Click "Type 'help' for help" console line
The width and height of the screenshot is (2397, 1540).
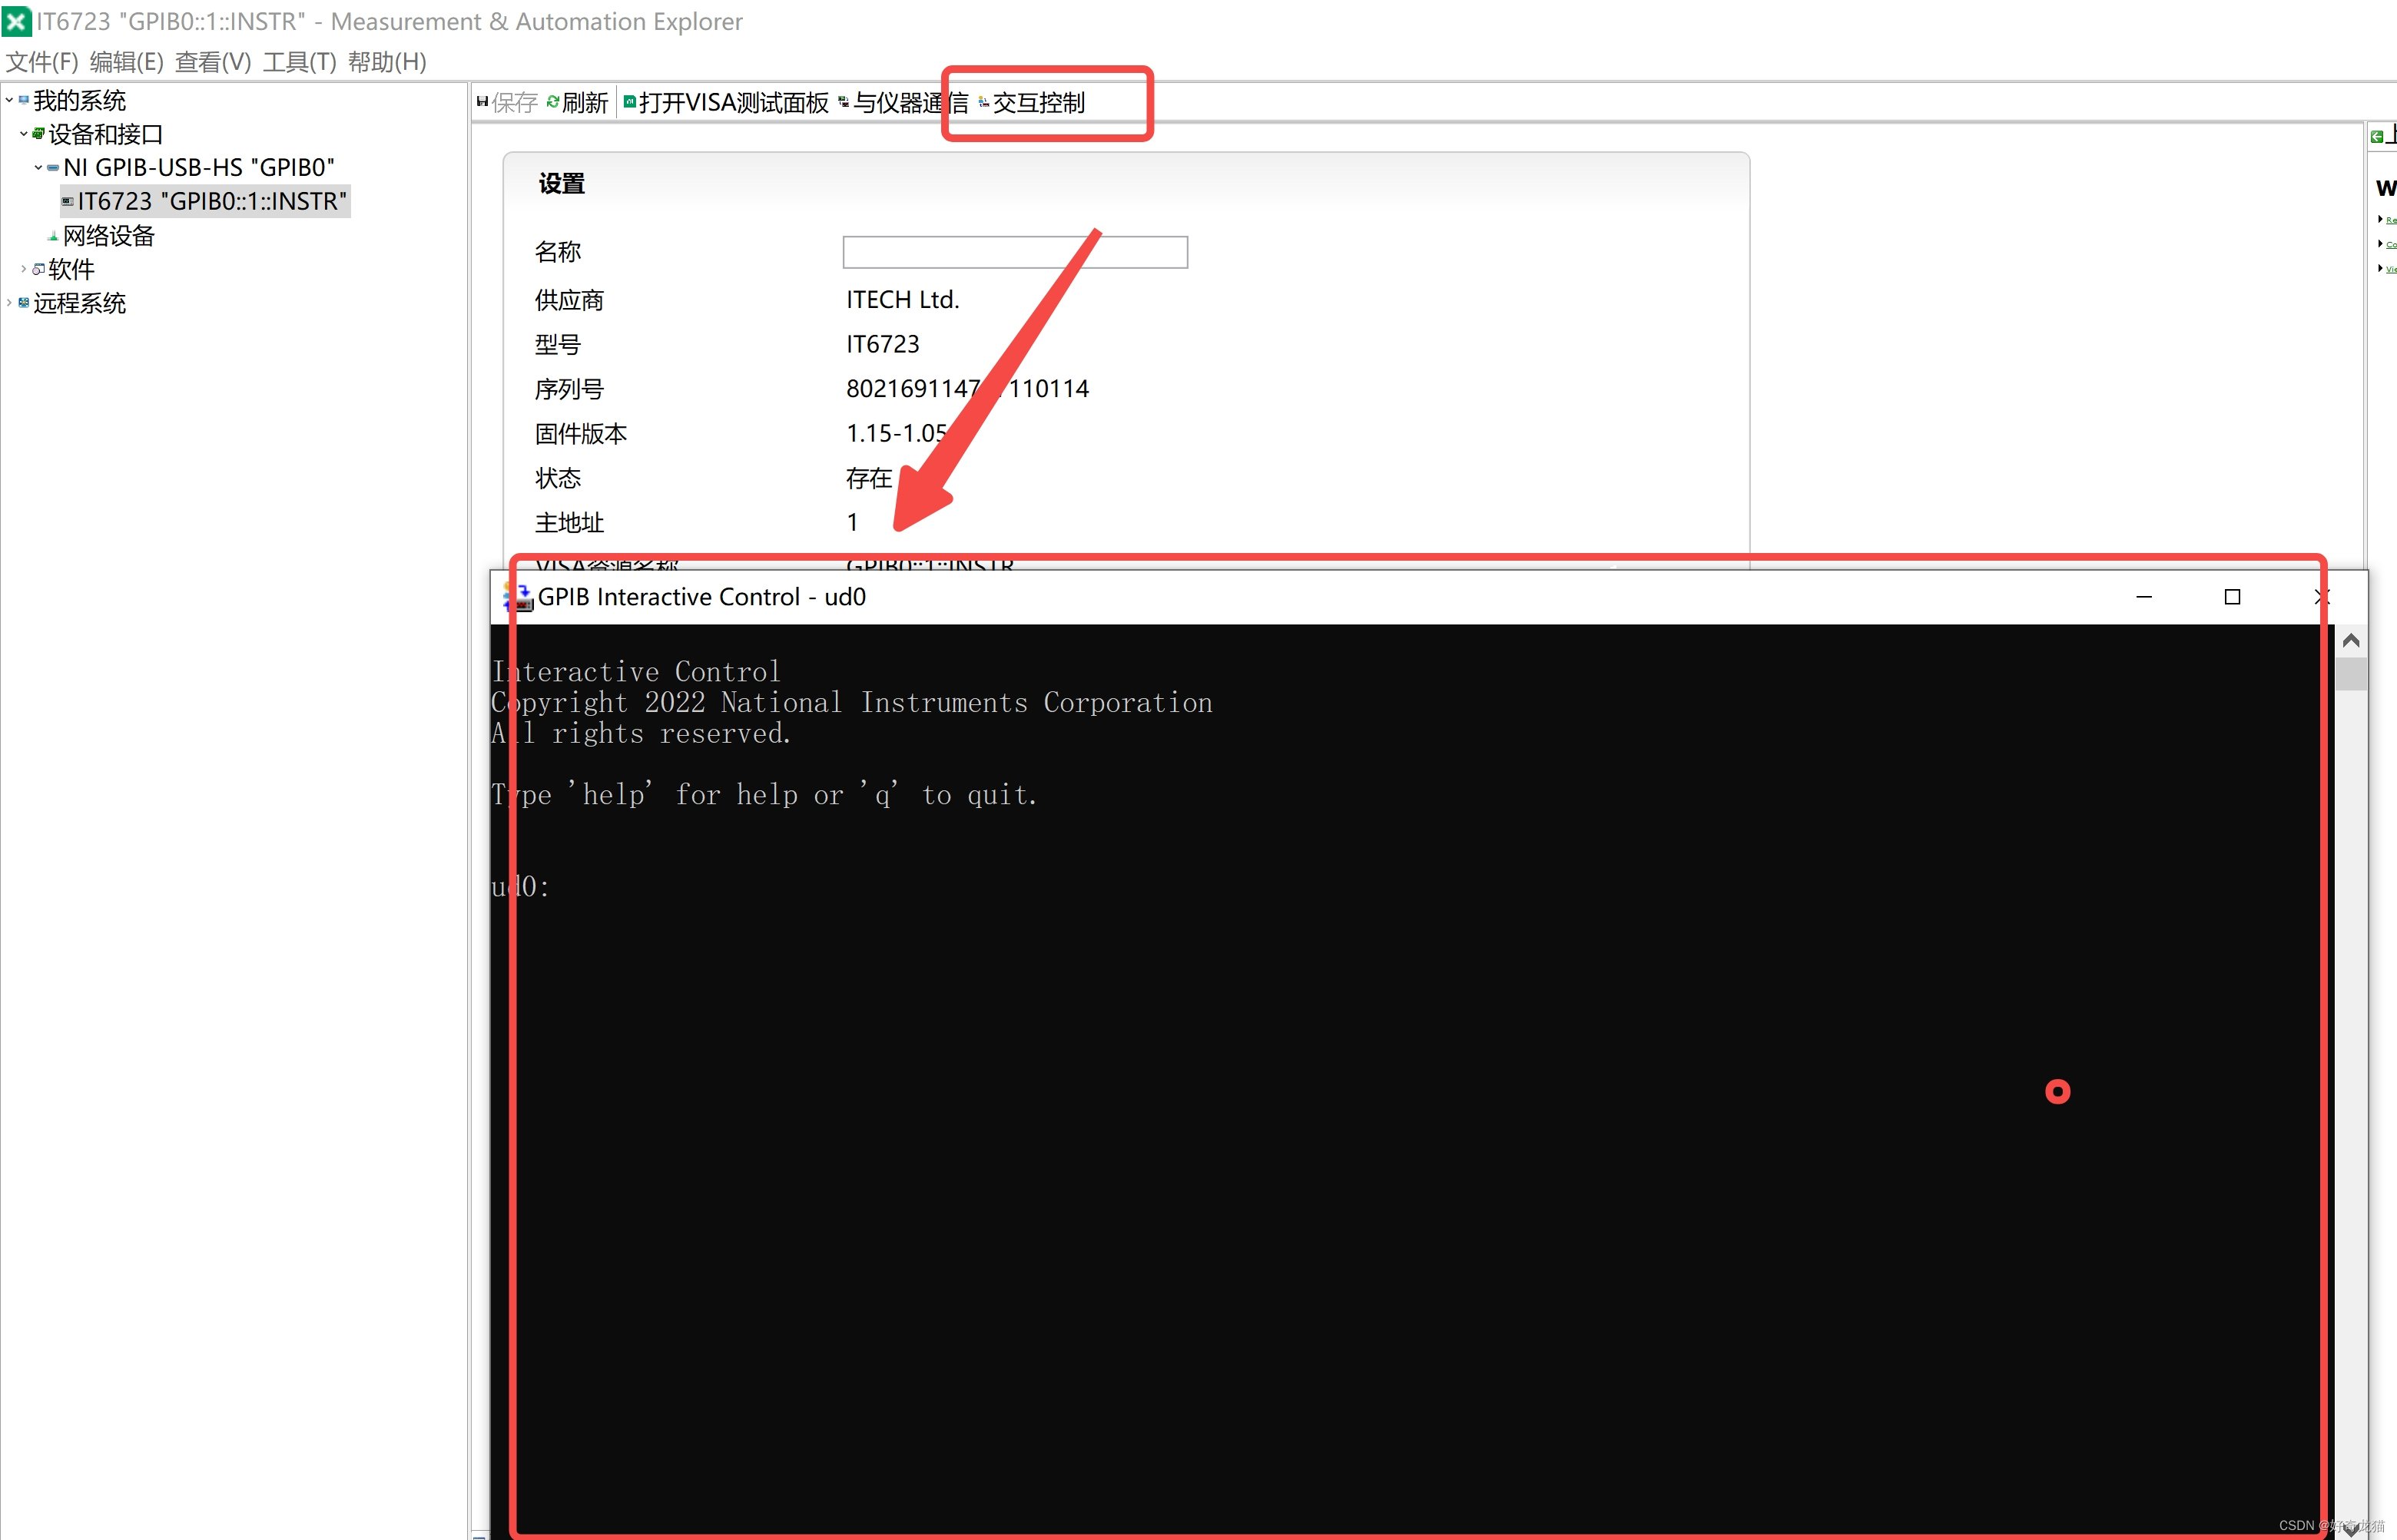pos(765,795)
